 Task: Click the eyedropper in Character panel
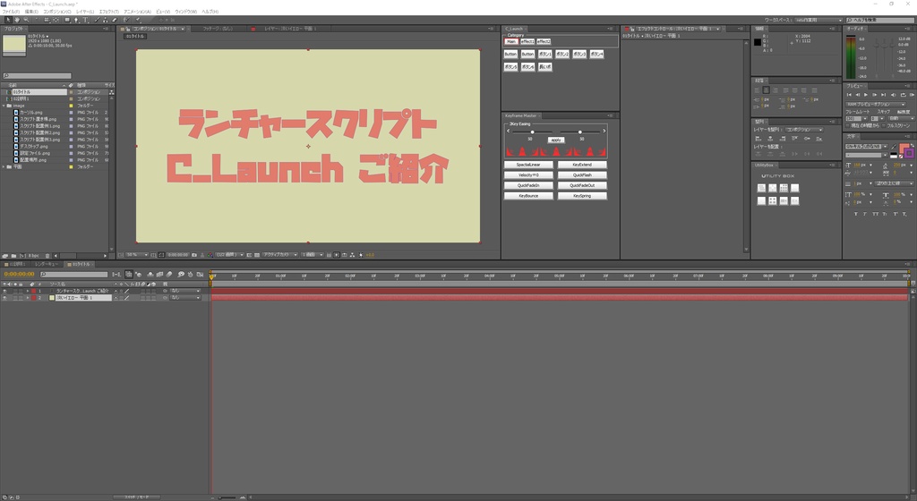coord(894,146)
